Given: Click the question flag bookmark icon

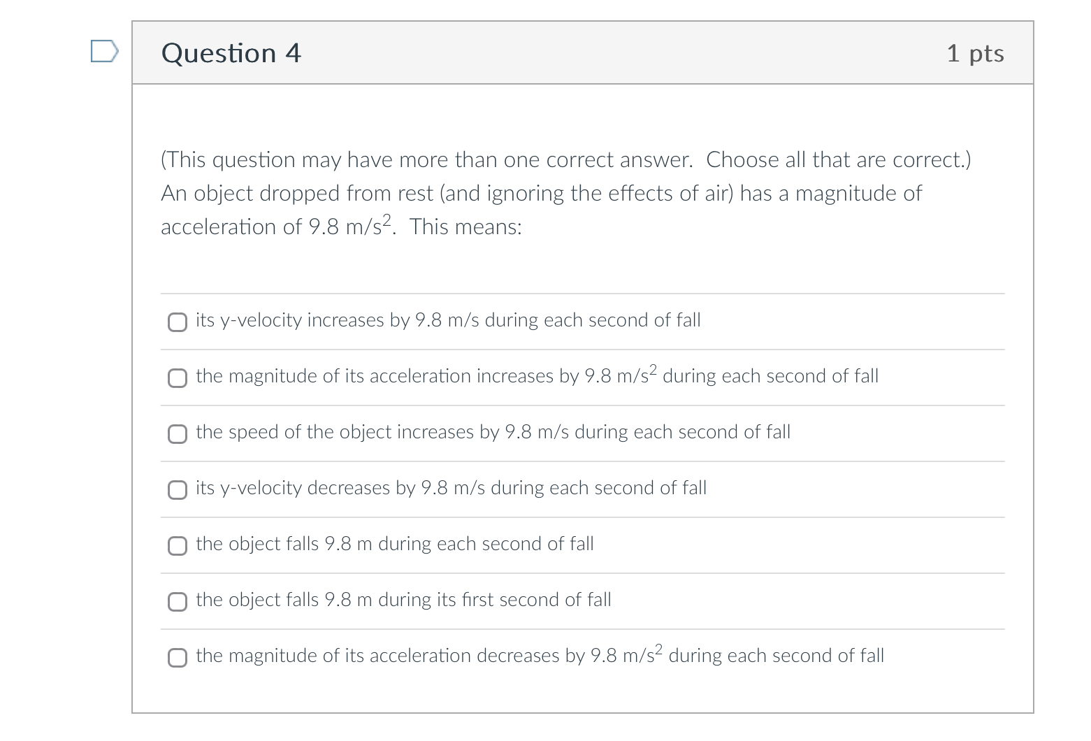Looking at the screenshot, I should pyautogui.click(x=104, y=51).
